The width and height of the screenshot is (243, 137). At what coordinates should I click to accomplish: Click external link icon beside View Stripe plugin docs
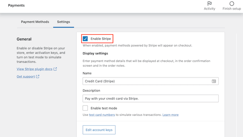(55, 69)
